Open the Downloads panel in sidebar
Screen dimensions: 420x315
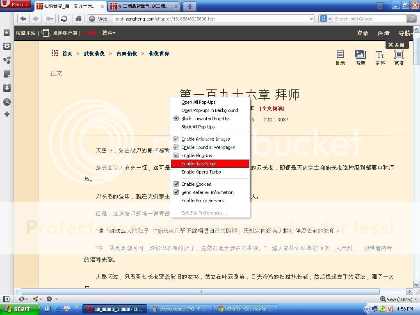point(7,88)
